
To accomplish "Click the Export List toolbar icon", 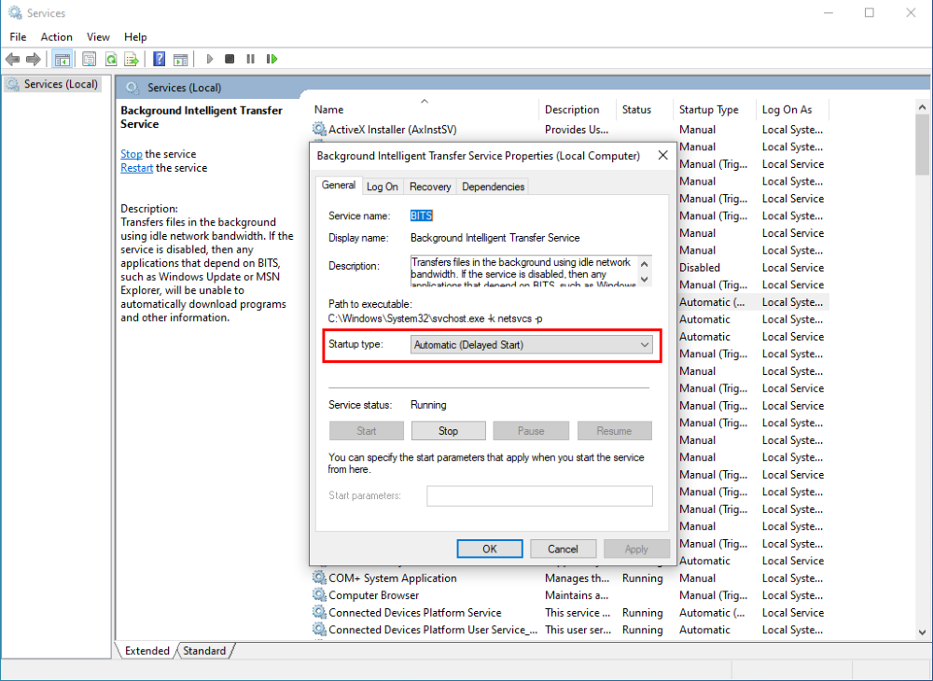I will [x=132, y=59].
